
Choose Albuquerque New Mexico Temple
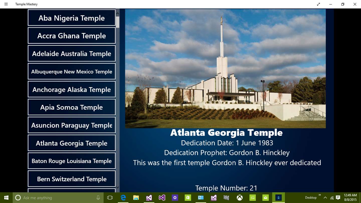pyautogui.click(x=71, y=71)
